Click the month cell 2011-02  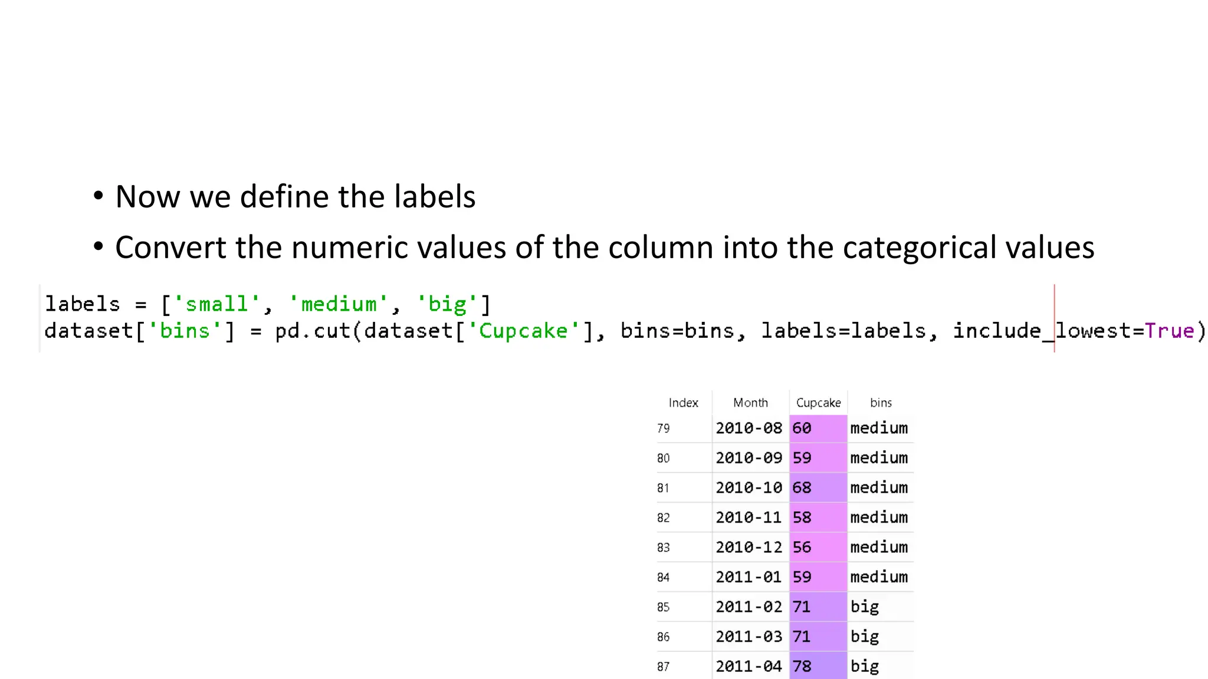click(x=749, y=607)
